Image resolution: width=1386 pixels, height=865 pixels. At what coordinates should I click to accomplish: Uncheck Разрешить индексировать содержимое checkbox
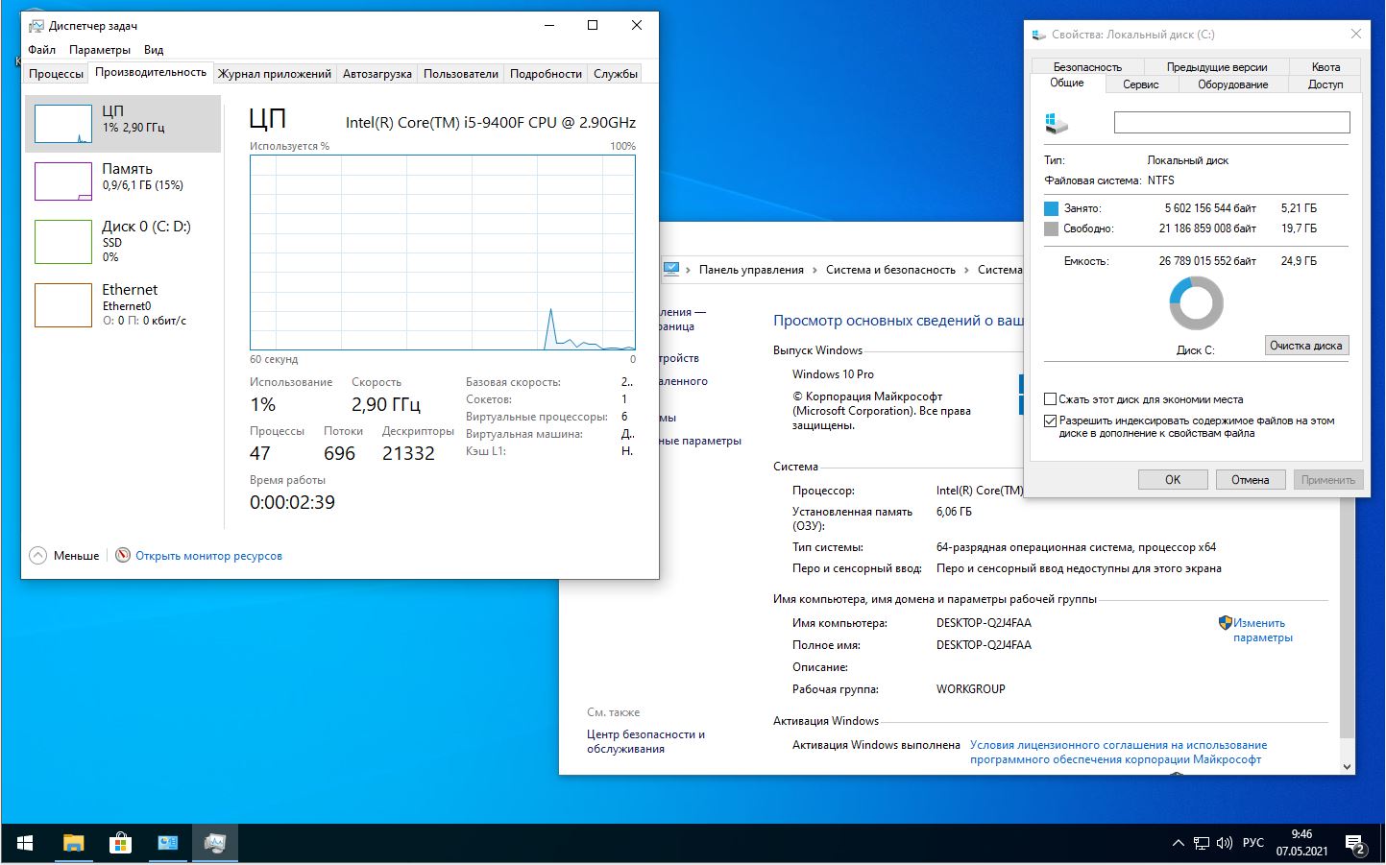pos(1051,420)
